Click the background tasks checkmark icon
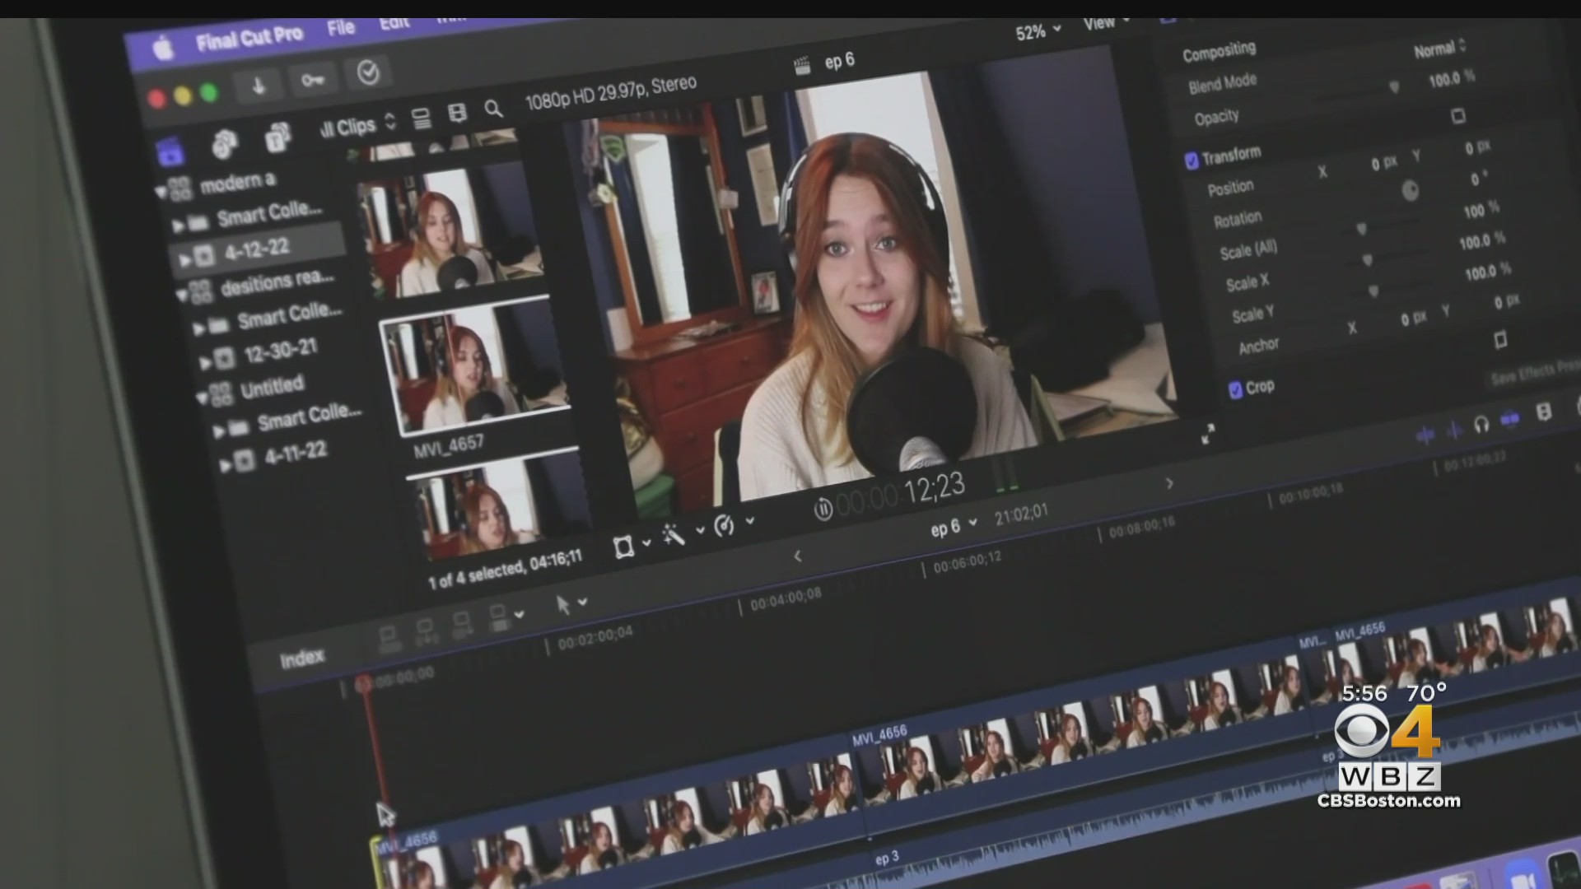This screenshot has height=889, width=1581. pos(368,72)
